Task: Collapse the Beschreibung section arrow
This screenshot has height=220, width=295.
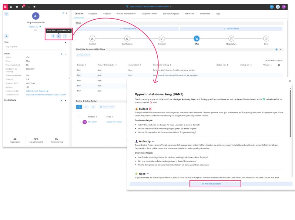Action: pyautogui.click(x=65, y=100)
